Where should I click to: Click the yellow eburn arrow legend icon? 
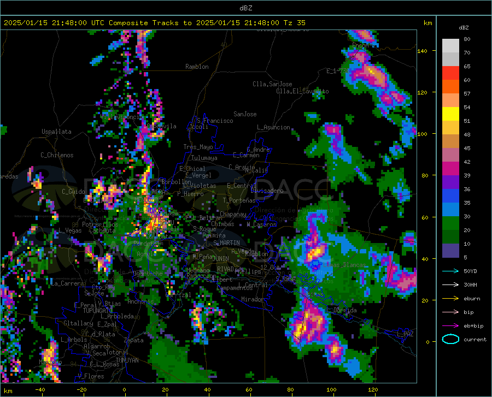click(450, 298)
